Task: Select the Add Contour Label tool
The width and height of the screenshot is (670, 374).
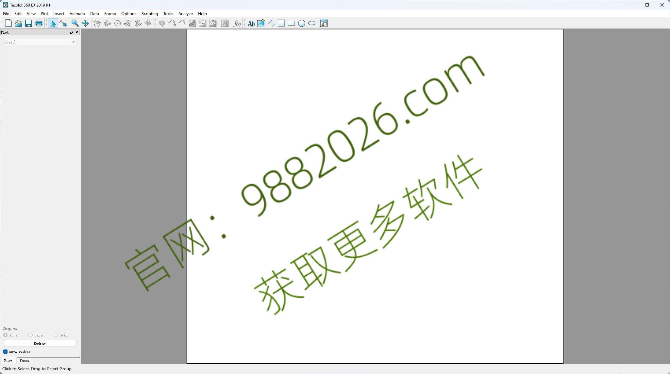Action: tap(213, 23)
